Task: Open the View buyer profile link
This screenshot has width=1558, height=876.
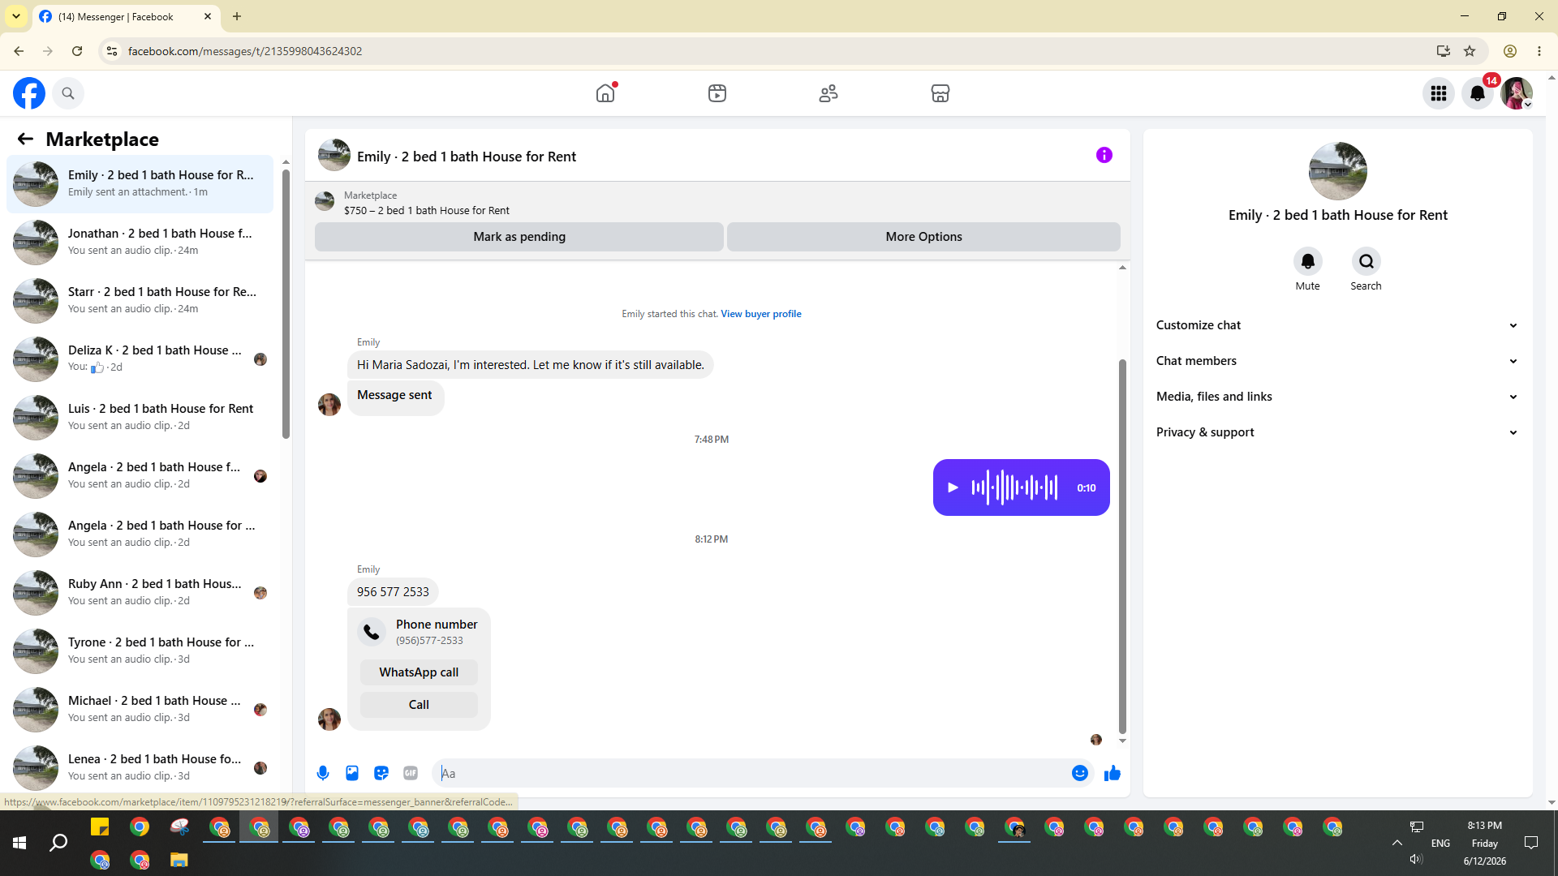Action: point(761,314)
